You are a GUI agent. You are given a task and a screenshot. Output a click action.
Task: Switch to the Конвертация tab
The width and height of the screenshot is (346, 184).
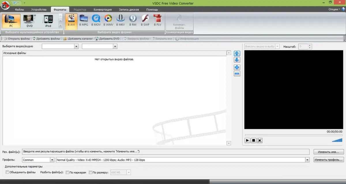pyautogui.click(x=102, y=10)
